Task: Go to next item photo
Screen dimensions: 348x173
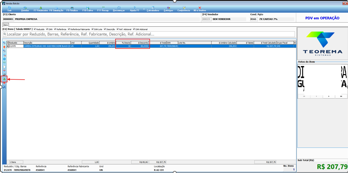Action: (329, 96)
